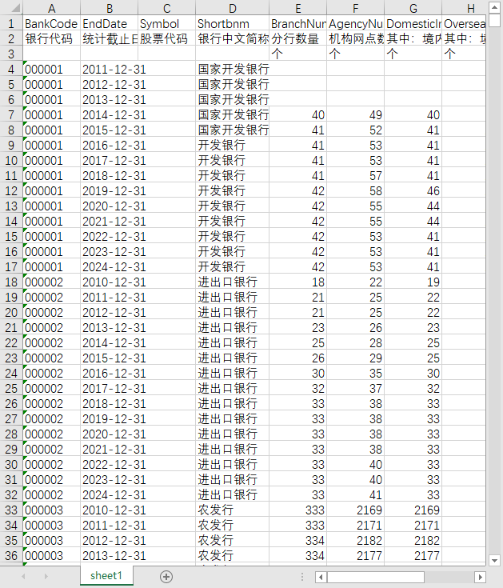Select cell 49 in row 7
The height and width of the screenshot is (588, 503).
click(x=356, y=114)
